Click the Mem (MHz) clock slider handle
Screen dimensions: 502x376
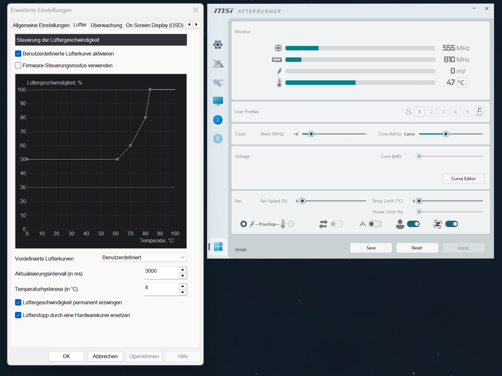(x=311, y=134)
